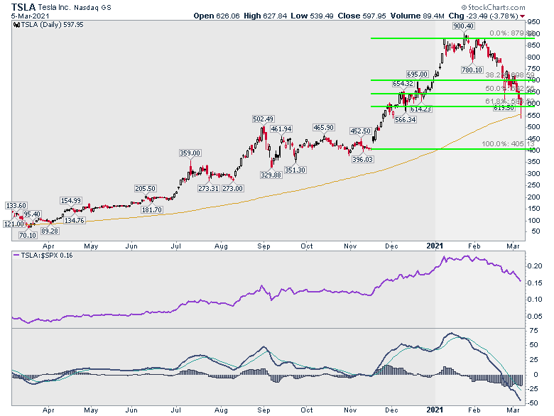Image resolution: width=554 pixels, height=416 pixels.
Task: Click the Sep label on the price chart axis
Action: click(x=264, y=246)
